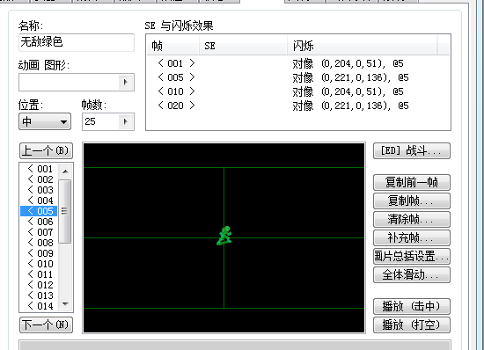Screen dimensions: 484x350
Task: Open the 动画图形 picker arrow
Action: pos(126,82)
